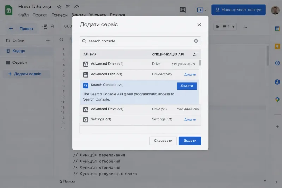Click the save project icon in toolbar
Screen dimensions: 282x188
[45, 26]
